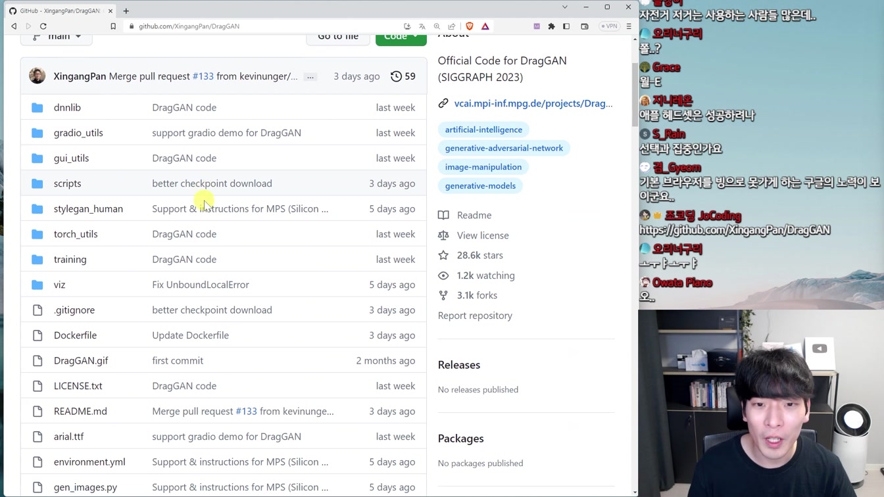Image resolution: width=884 pixels, height=497 pixels.
Task: Open the training folder
Action: pos(70,259)
